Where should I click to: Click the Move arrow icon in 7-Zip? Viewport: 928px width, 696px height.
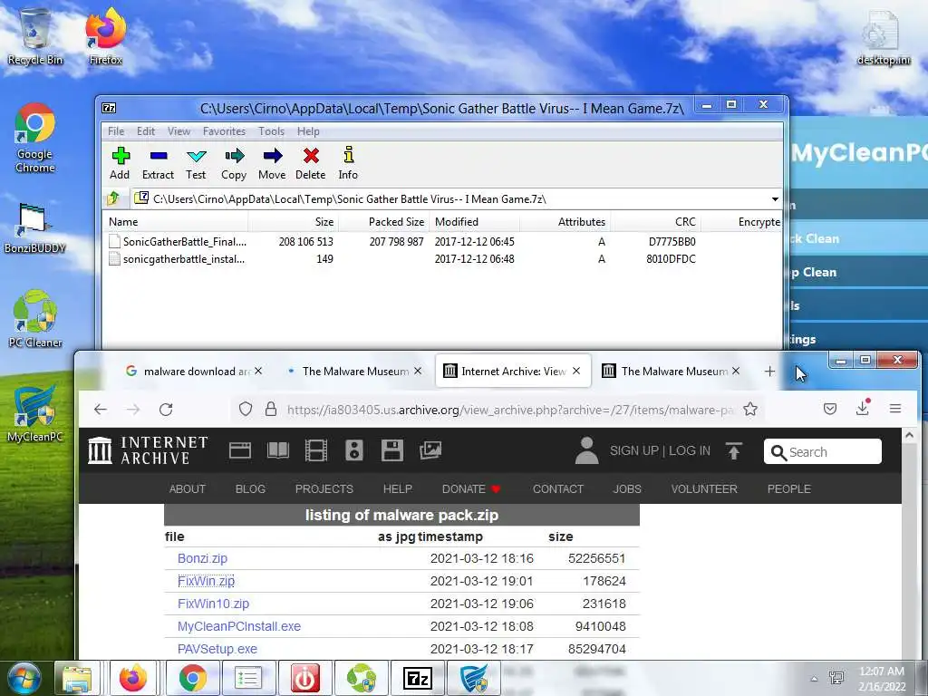point(272,163)
